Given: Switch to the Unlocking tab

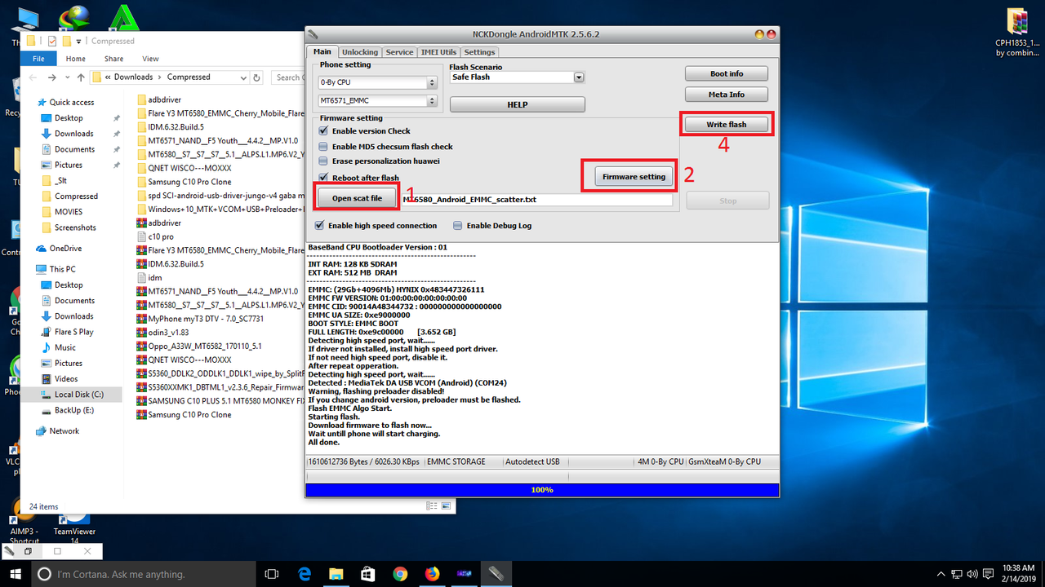Looking at the screenshot, I should (x=359, y=51).
